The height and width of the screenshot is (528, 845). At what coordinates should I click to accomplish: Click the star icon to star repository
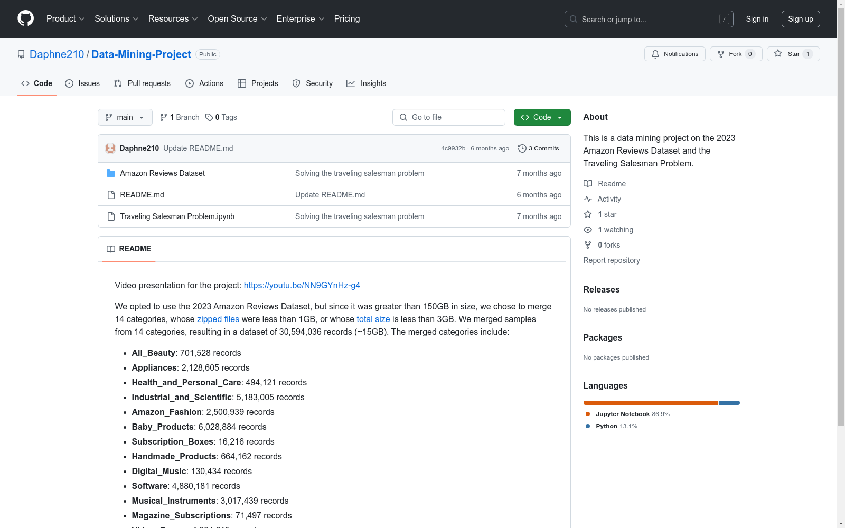pyautogui.click(x=778, y=53)
